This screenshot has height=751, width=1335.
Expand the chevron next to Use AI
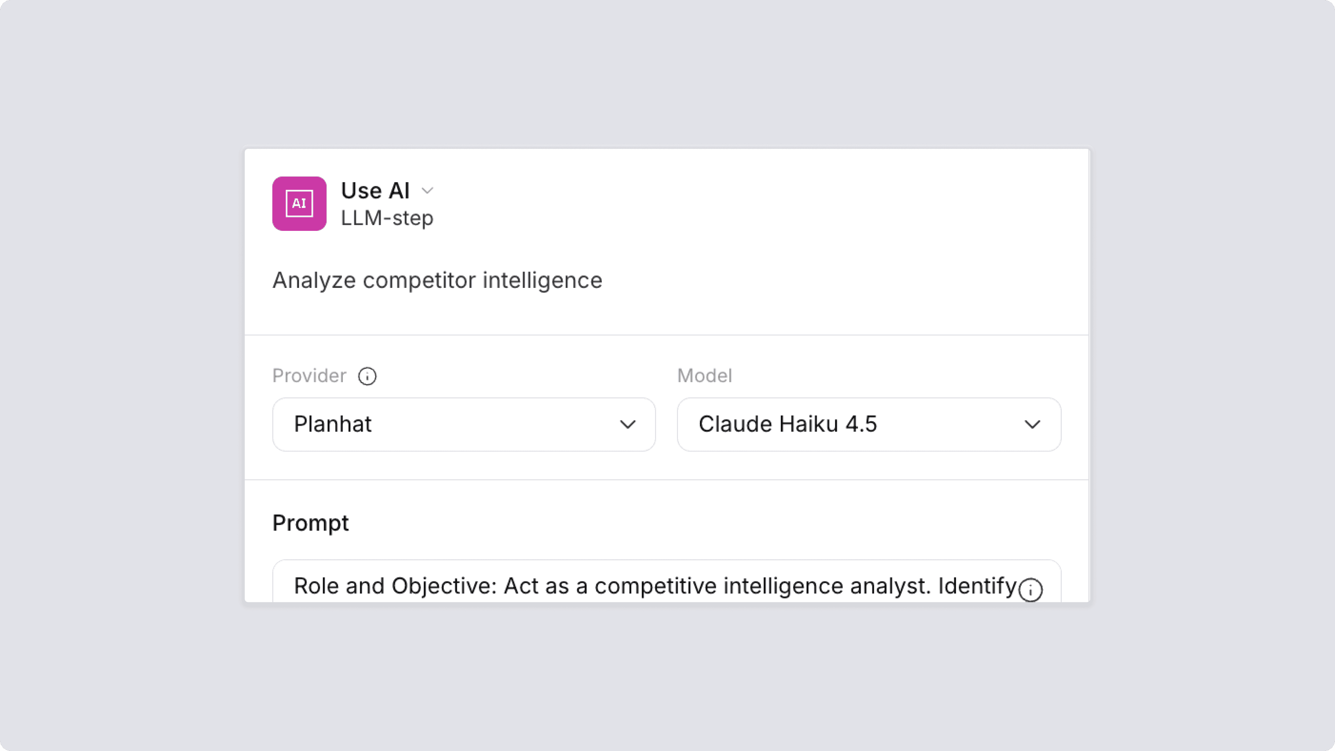pyautogui.click(x=428, y=191)
